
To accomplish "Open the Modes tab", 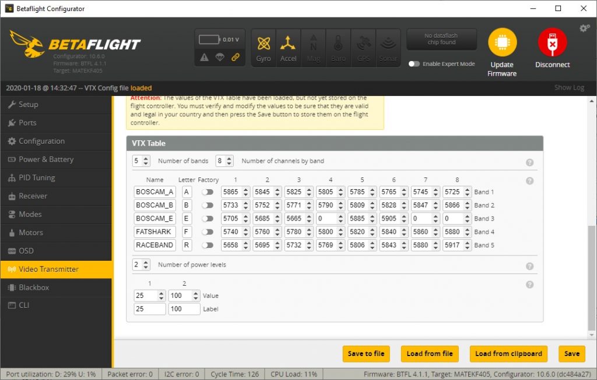I will (x=56, y=214).
